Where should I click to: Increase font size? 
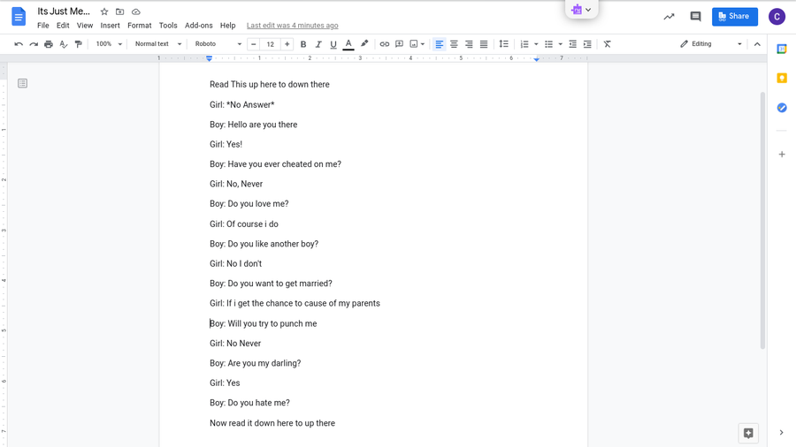point(287,44)
